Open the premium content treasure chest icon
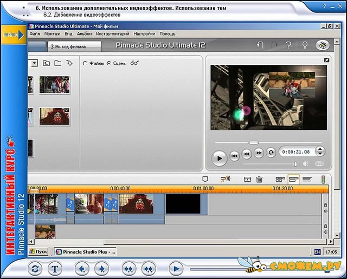347x279 pixels. tap(323, 45)
